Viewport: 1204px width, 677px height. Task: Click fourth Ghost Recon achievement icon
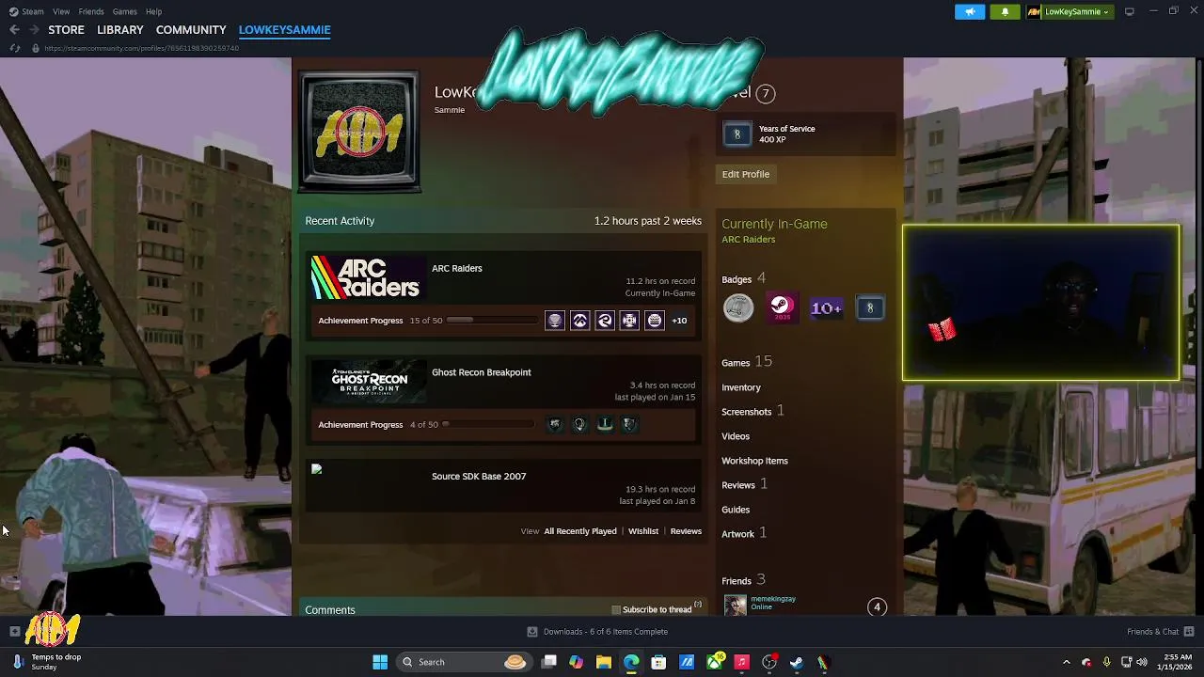click(x=630, y=425)
